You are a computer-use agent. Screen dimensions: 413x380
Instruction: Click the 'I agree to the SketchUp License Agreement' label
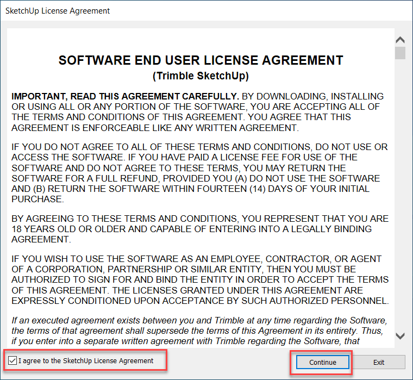point(86,361)
